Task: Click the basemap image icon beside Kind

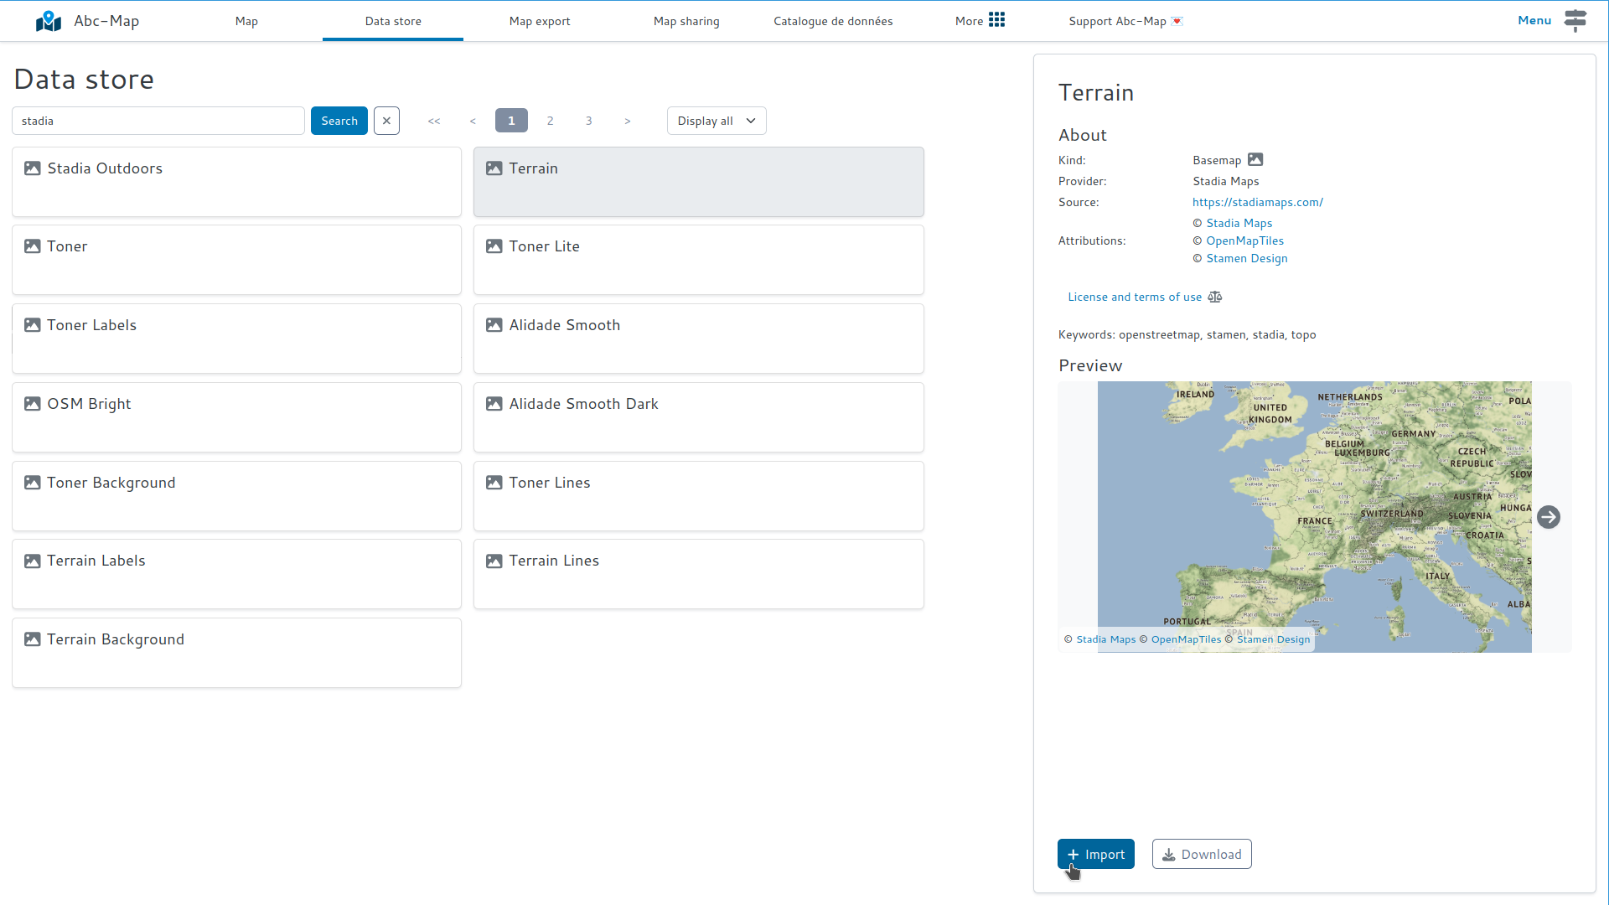Action: pos(1256,159)
